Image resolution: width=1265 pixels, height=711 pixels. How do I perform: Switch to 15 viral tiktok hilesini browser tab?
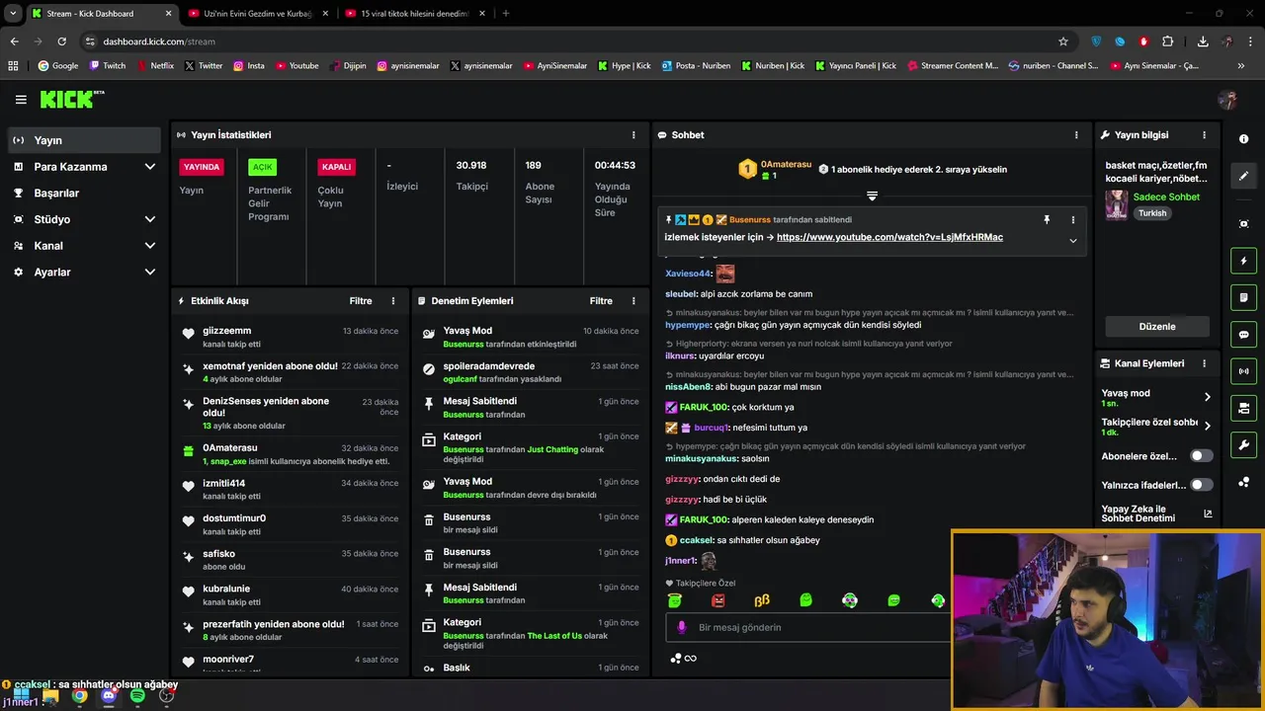point(415,14)
